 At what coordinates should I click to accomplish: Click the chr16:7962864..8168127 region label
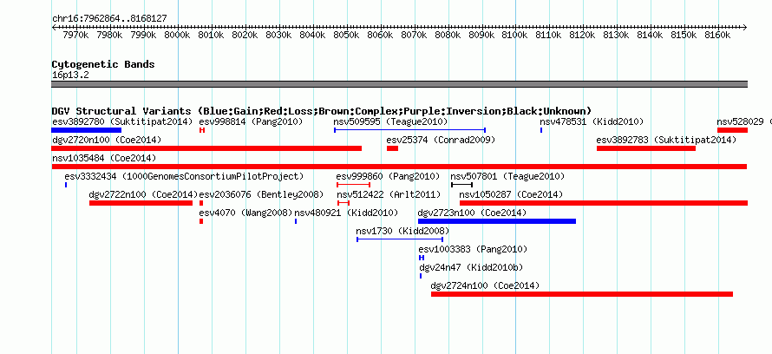coord(109,18)
